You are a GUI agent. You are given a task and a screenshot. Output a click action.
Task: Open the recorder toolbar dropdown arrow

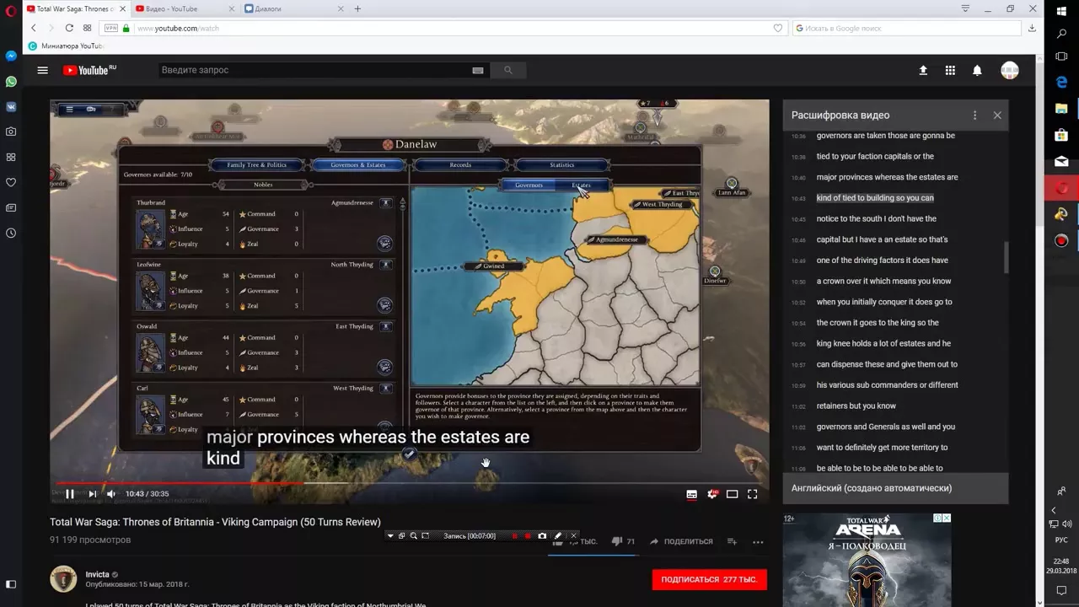pos(389,536)
